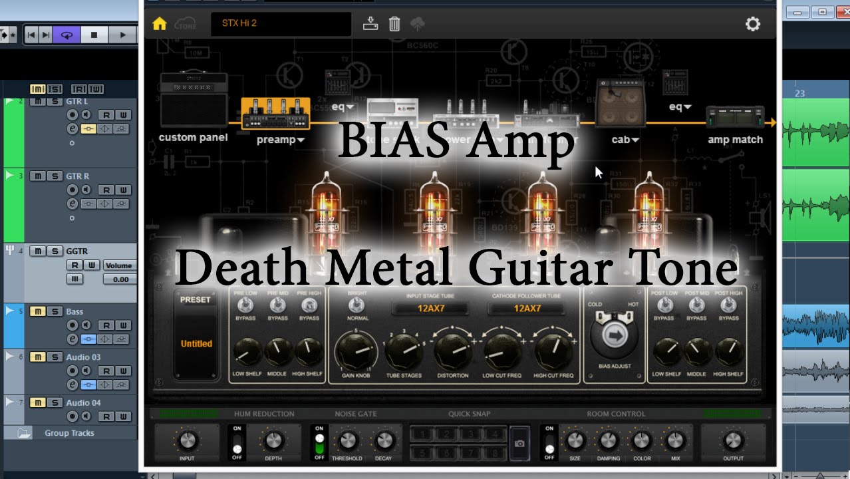Screen dimensions: 850x479
Task: Select Quick Snap slot 8
Action: (x=496, y=452)
